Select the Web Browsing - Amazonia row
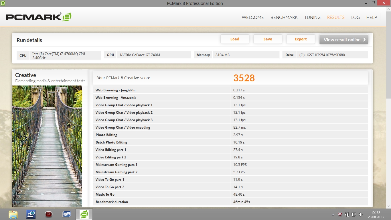The width and height of the screenshot is (391, 220). tap(230, 98)
